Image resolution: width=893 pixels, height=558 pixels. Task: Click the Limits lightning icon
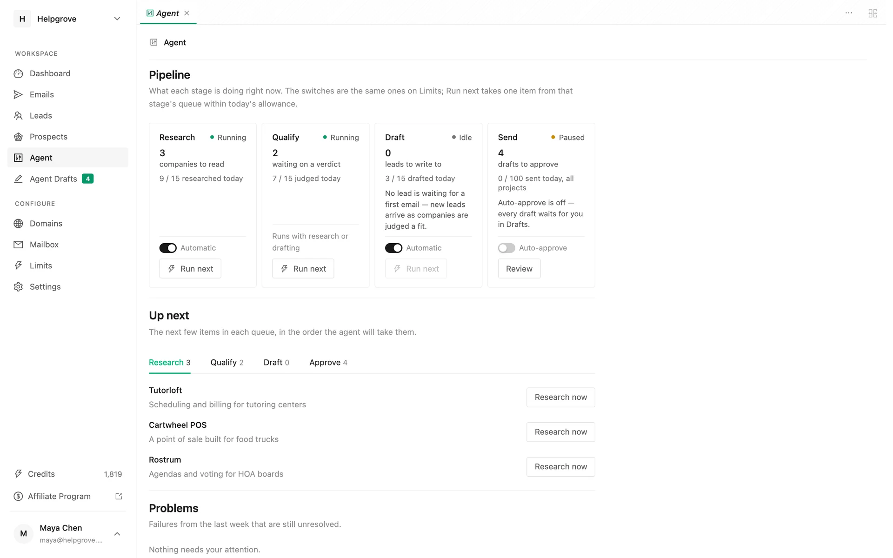pyautogui.click(x=18, y=266)
